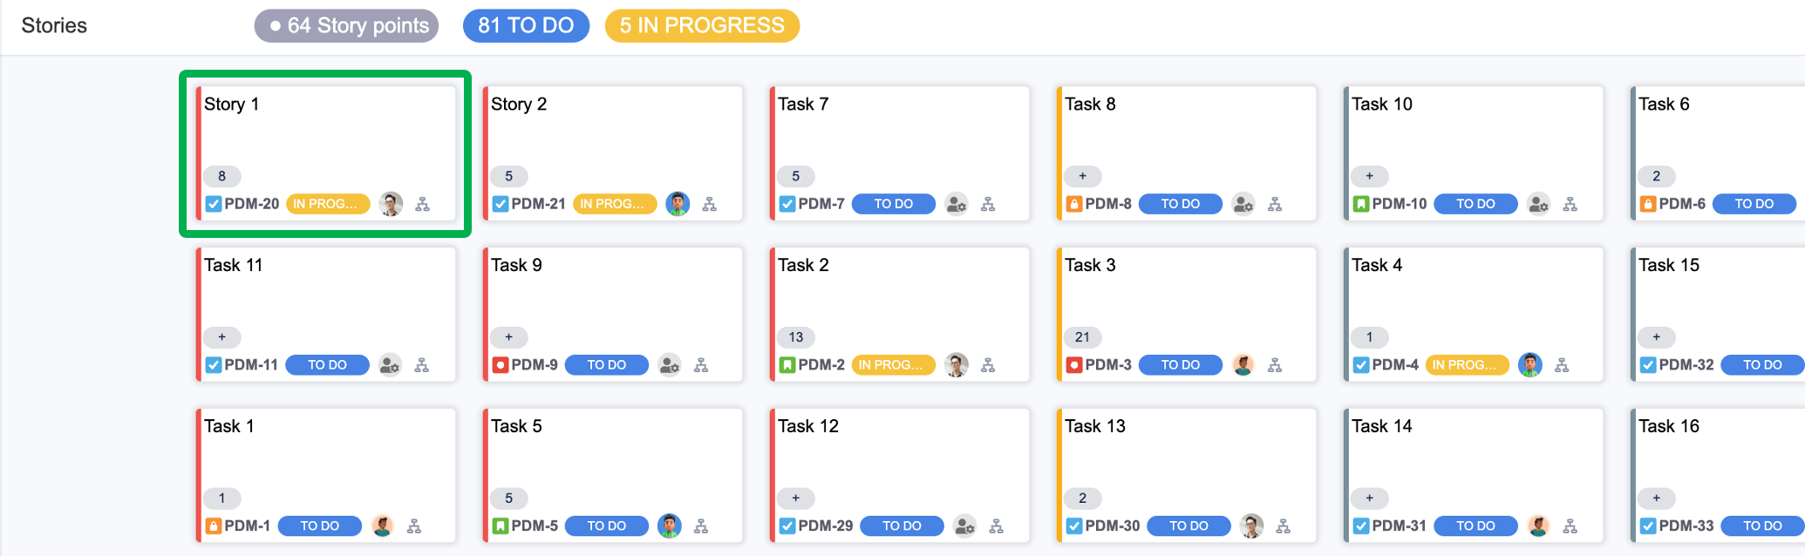
Task: Open the TO DO status dropdown on PDM-10
Action: click(1475, 204)
